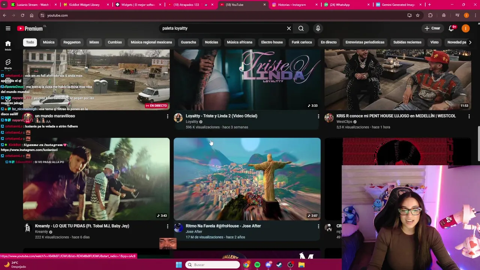This screenshot has height=270, width=480.
Task: Filter results by Reggaeton chip
Action: click(72, 42)
